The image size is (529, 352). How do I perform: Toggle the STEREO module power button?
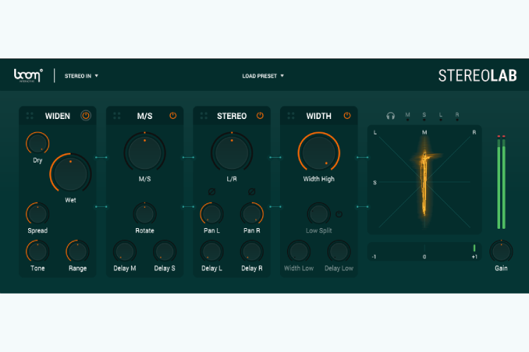pos(260,115)
